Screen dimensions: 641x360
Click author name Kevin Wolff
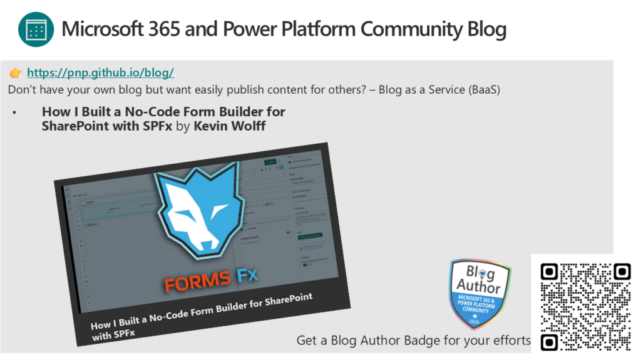click(x=230, y=126)
